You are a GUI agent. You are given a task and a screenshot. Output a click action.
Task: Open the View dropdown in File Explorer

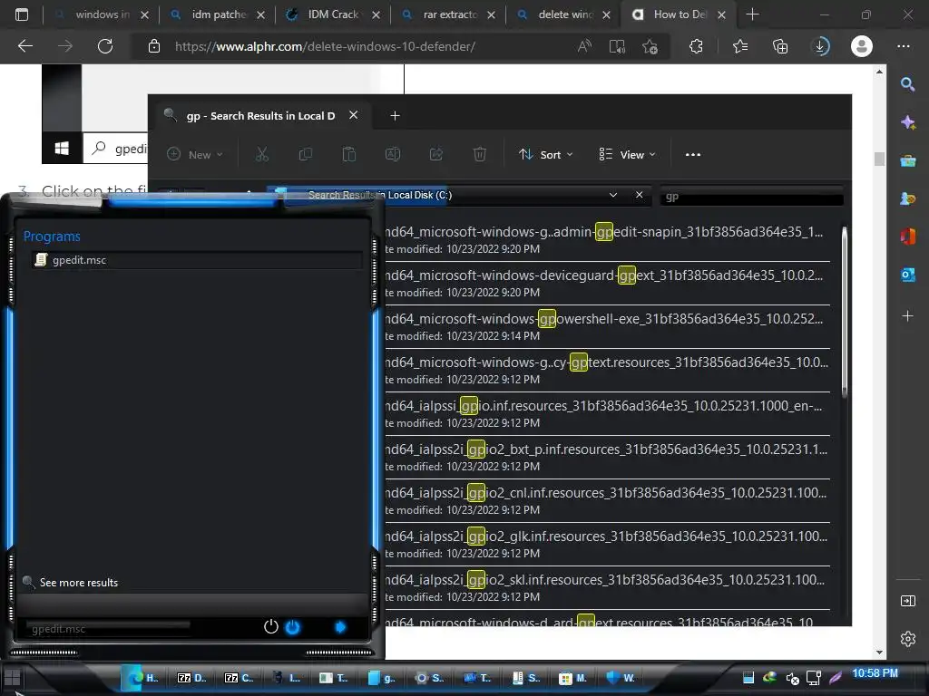[628, 154]
